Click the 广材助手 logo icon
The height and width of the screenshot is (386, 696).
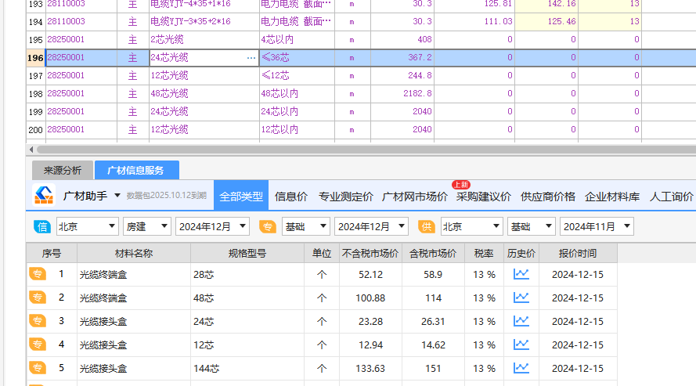[44, 195]
